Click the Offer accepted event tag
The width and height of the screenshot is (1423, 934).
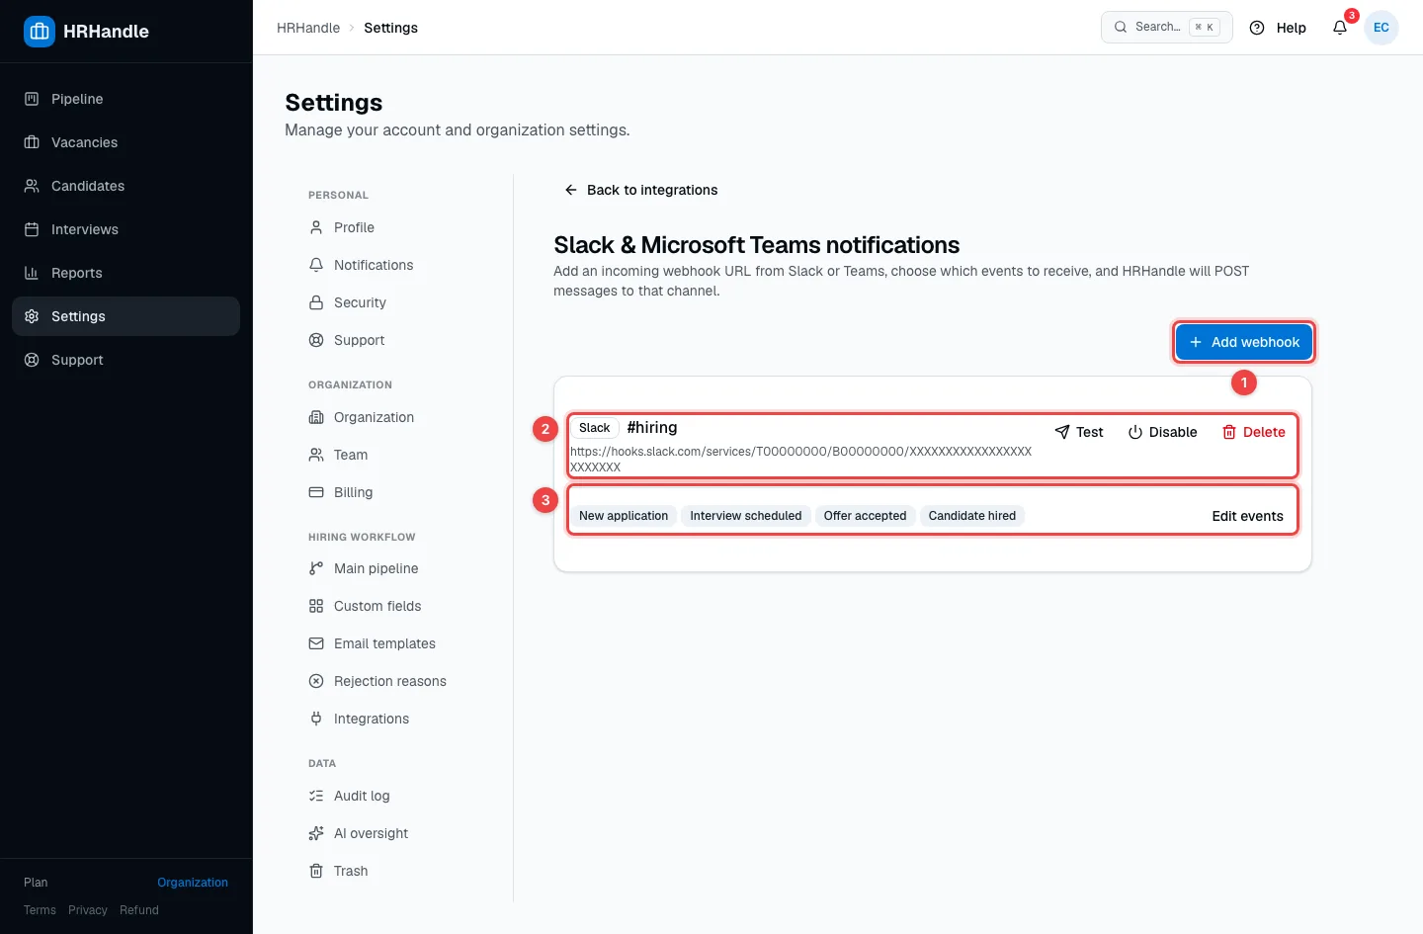(865, 516)
